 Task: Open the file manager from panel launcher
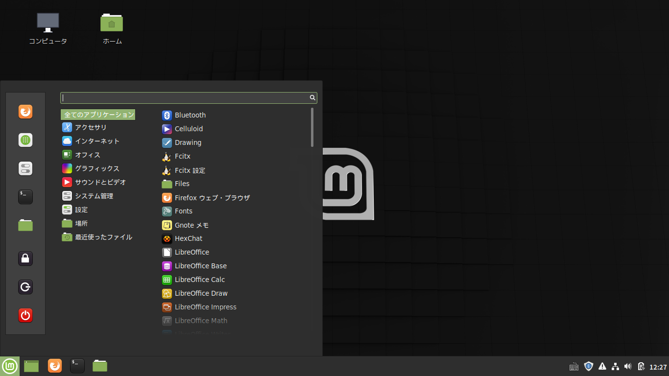tap(100, 366)
